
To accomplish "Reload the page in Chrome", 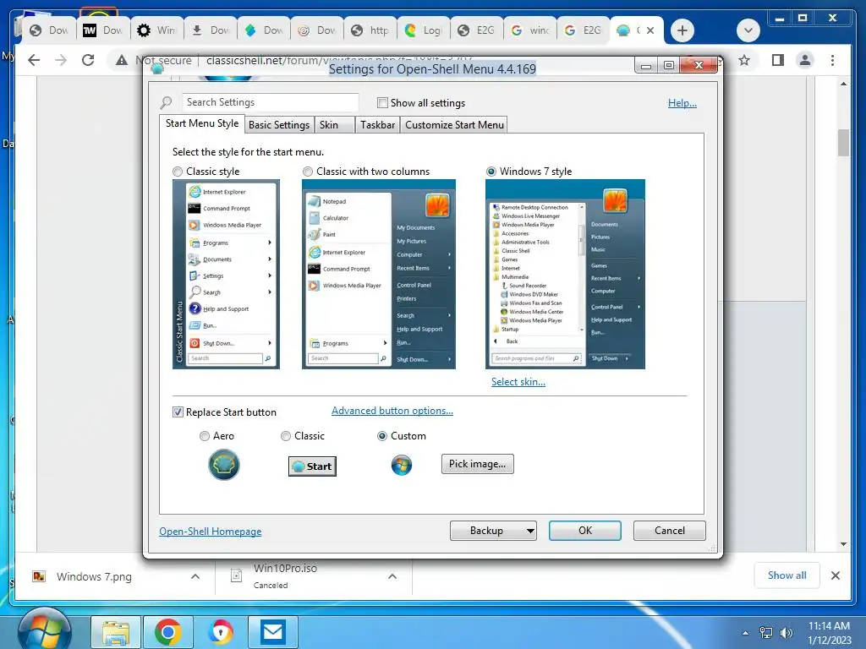I will tap(88, 60).
